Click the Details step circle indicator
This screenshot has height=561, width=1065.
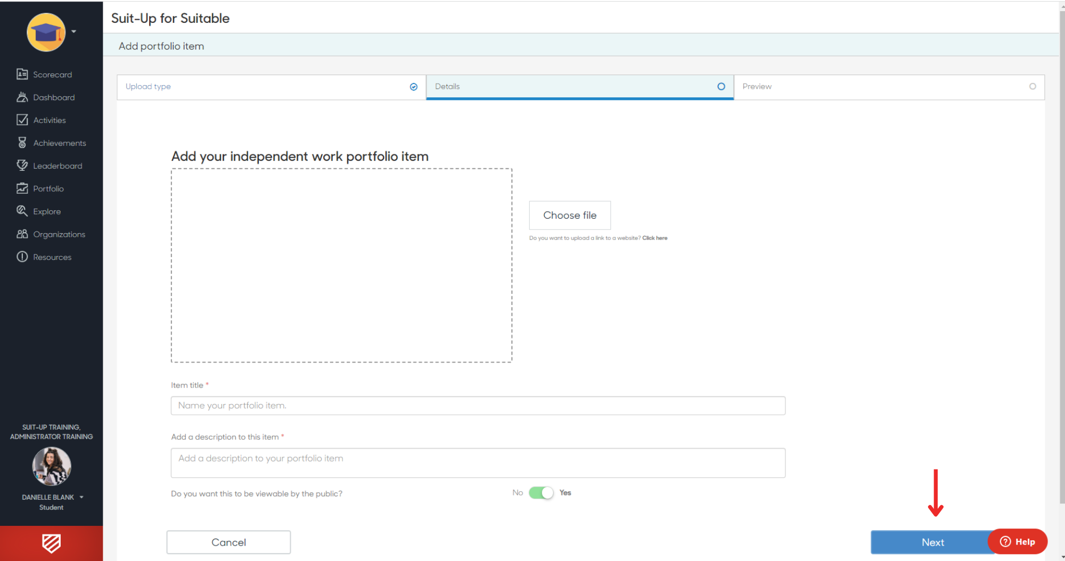pos(721,86)
